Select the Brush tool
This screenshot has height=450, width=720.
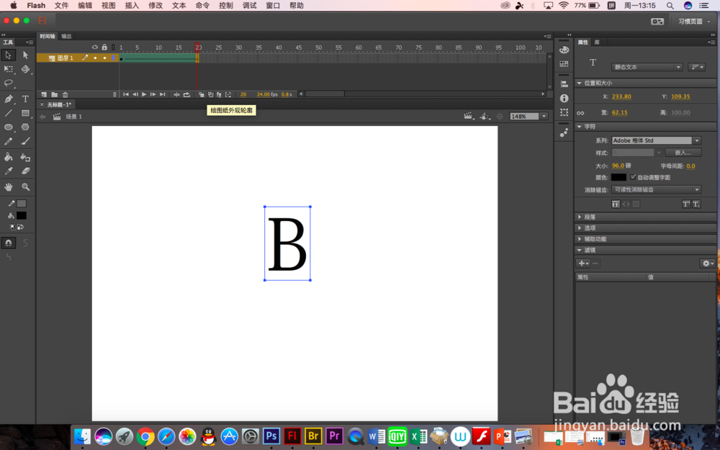pyautogui.click(x=25, y=142)
